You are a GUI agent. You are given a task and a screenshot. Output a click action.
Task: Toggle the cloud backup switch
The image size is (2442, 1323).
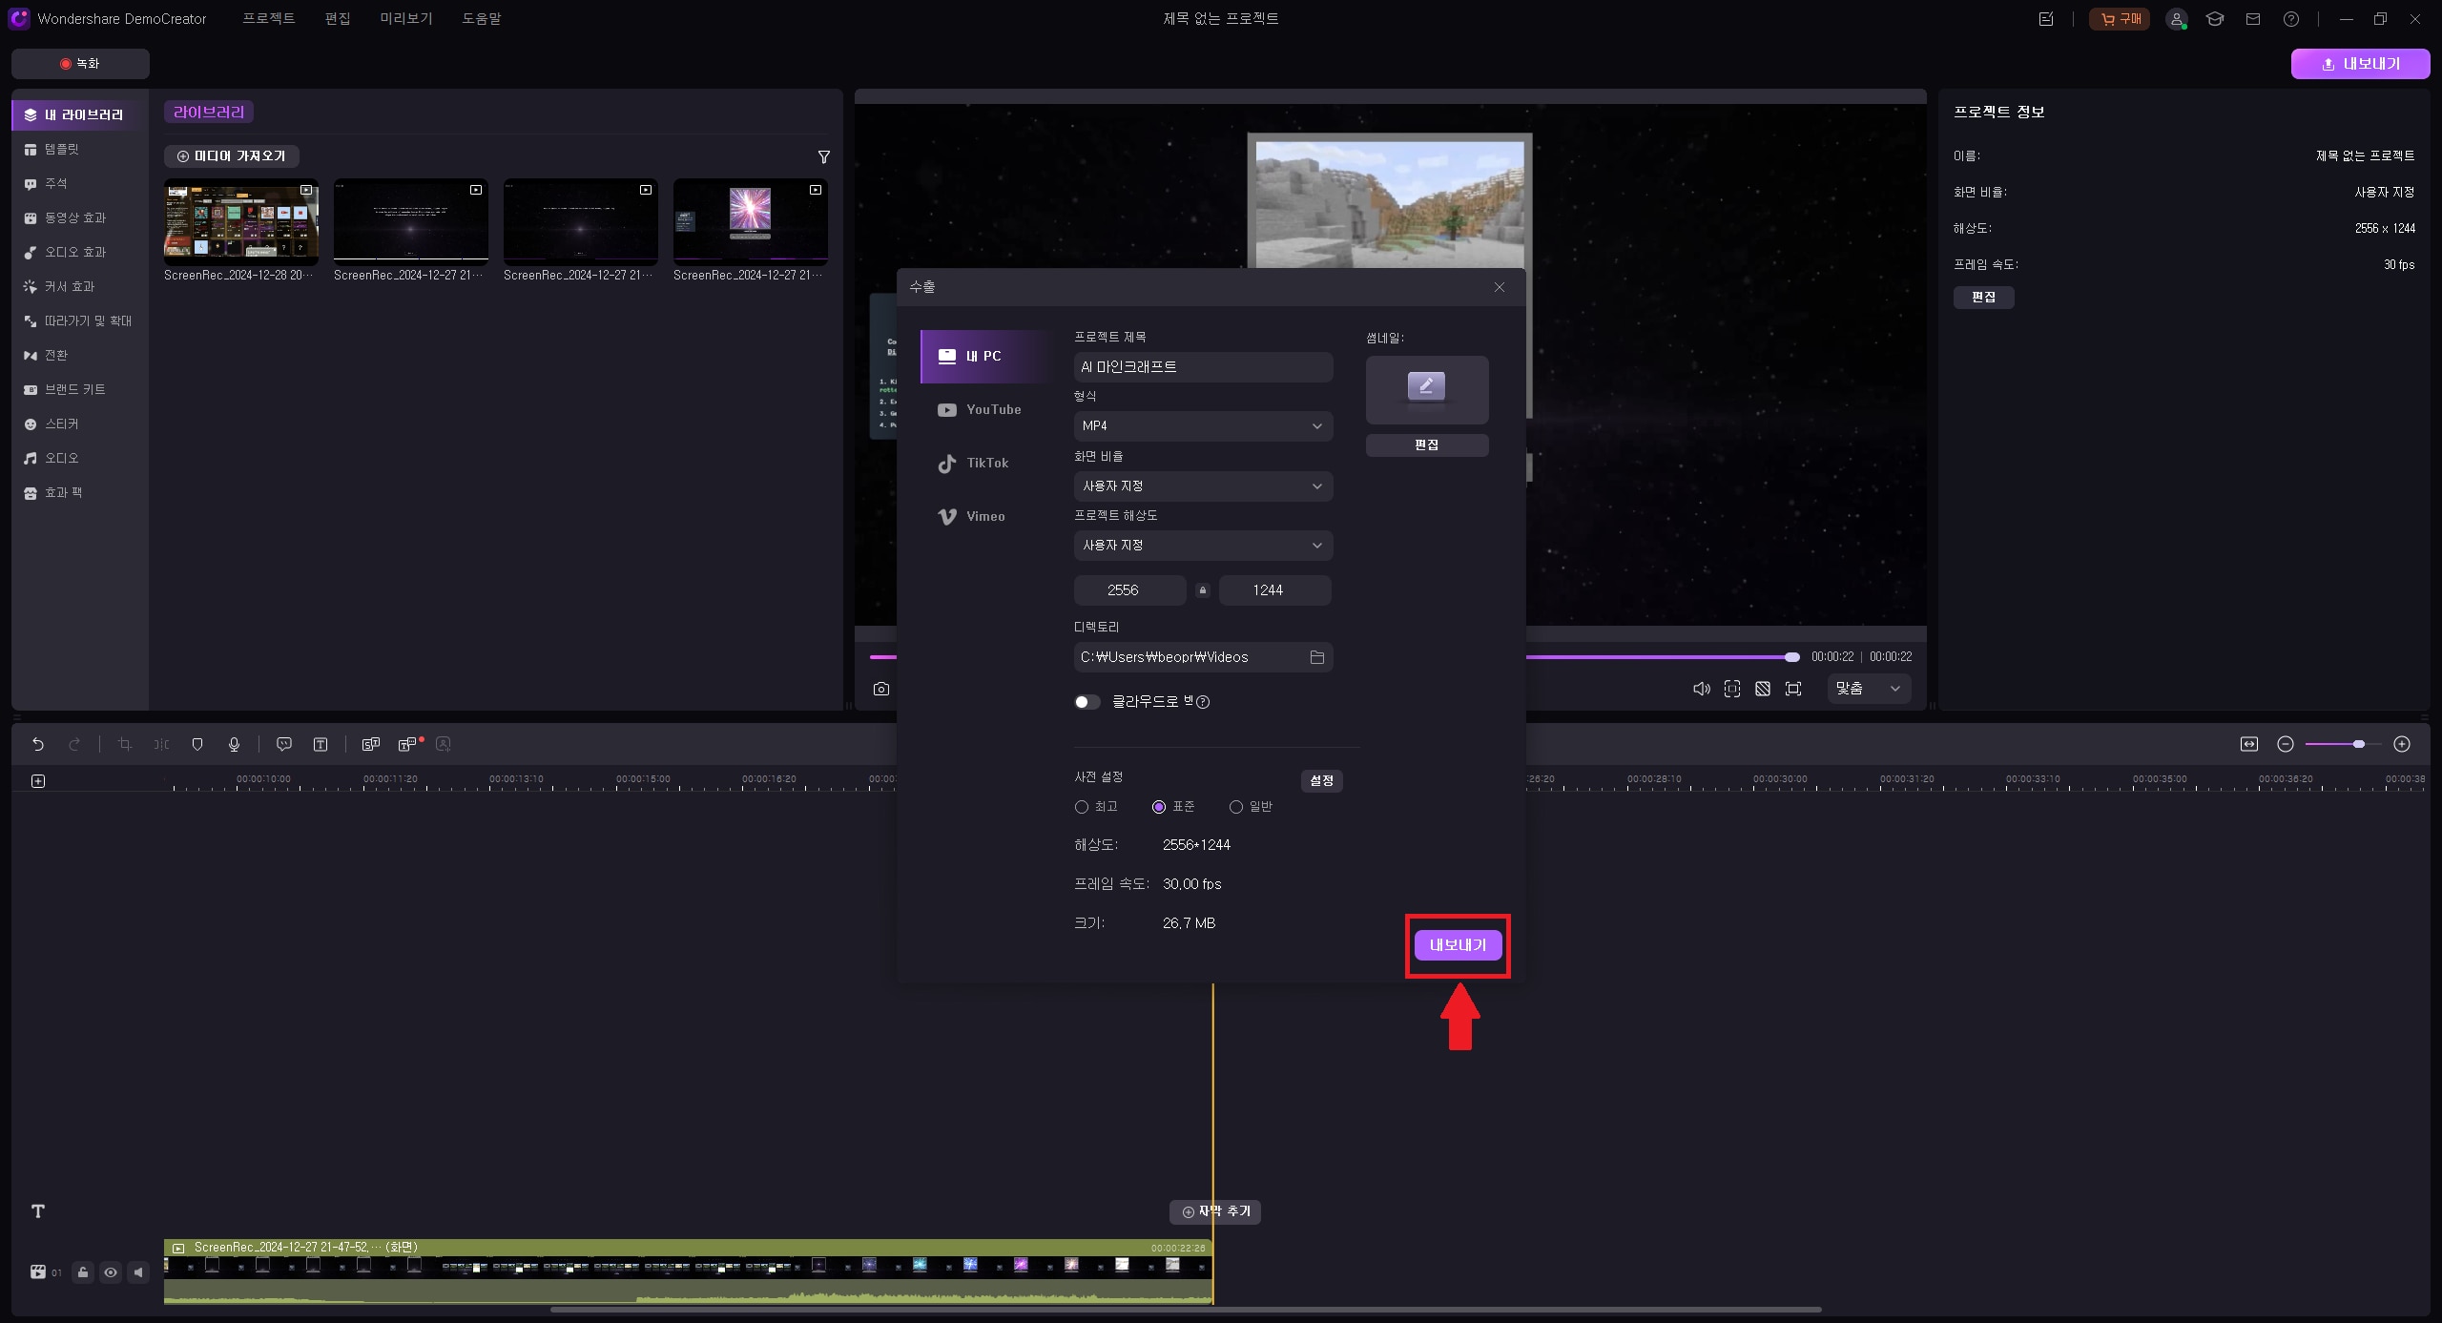tap(1087, 702)
